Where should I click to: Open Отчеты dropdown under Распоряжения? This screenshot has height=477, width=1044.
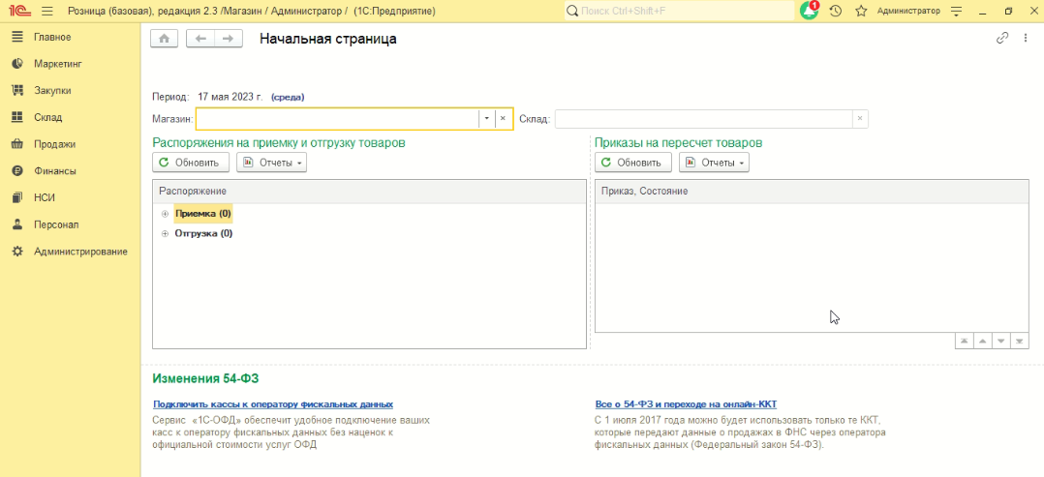tap(271, 163)
